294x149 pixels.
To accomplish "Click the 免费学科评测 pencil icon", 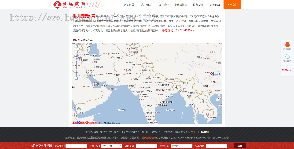I will (32, 146).
